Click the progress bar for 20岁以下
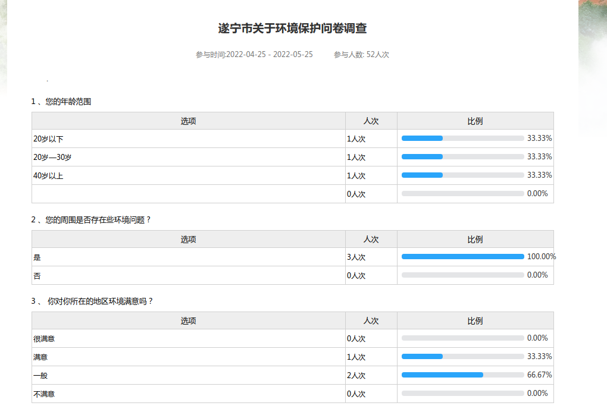Image resolution: width=607 pixels, height=412 pixels. click(x=462, y=139)
